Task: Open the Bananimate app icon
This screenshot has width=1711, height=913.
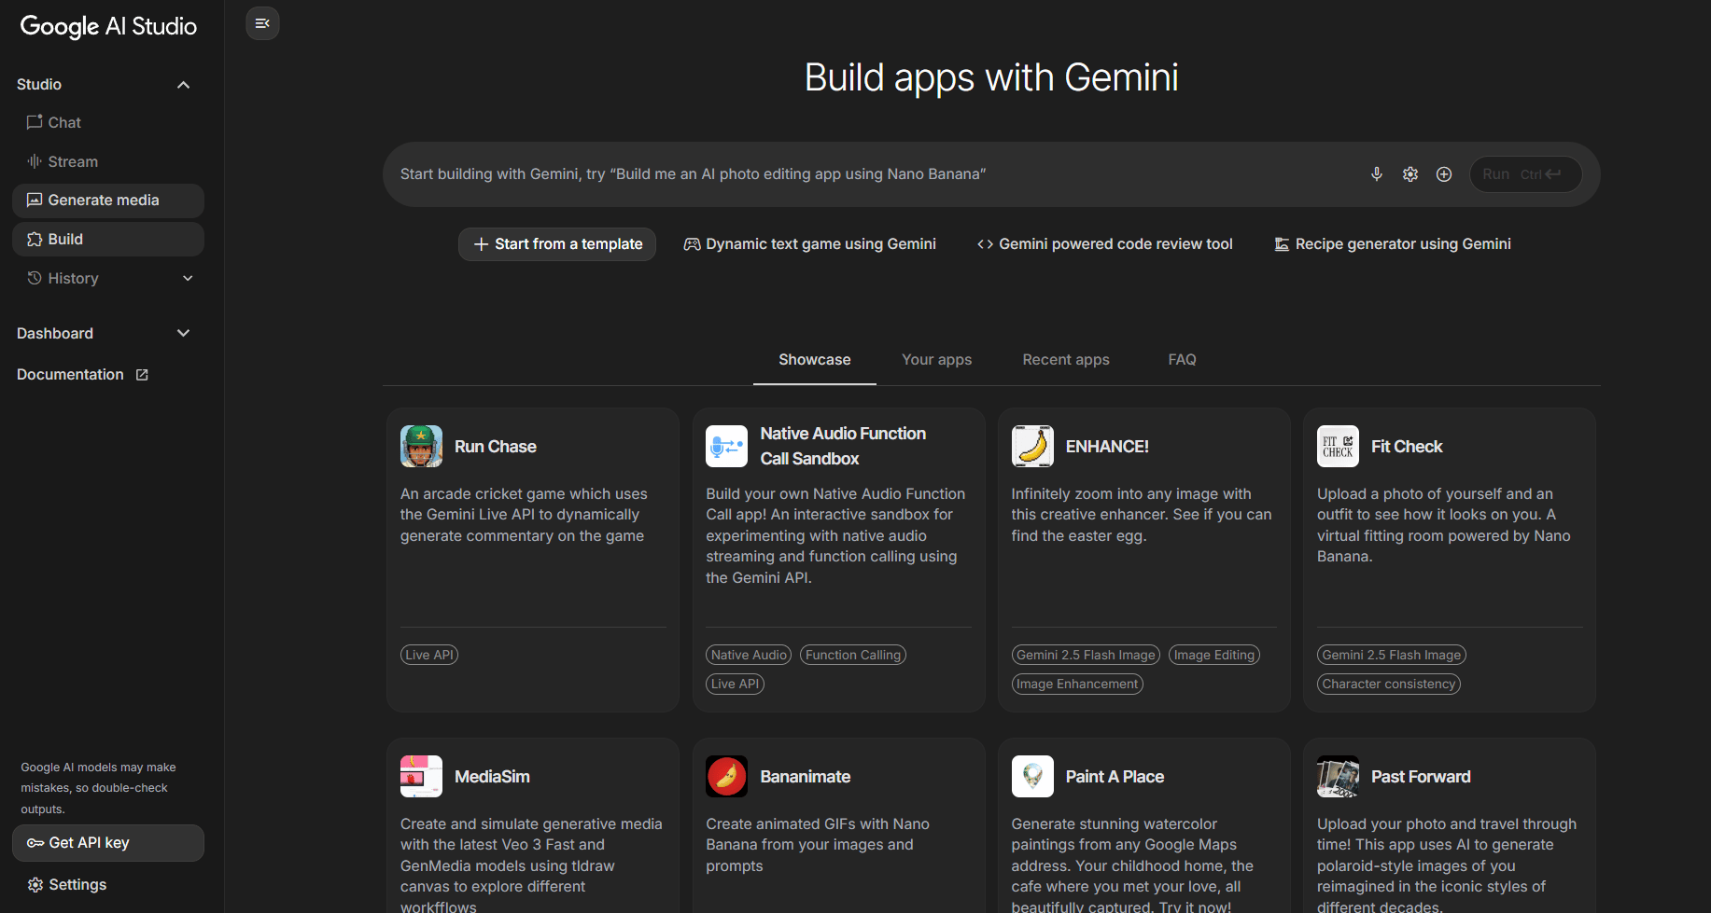Action: (726, 777)
